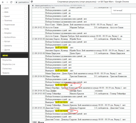
Task: Expand the Политика category
Action: click(3, 21)
